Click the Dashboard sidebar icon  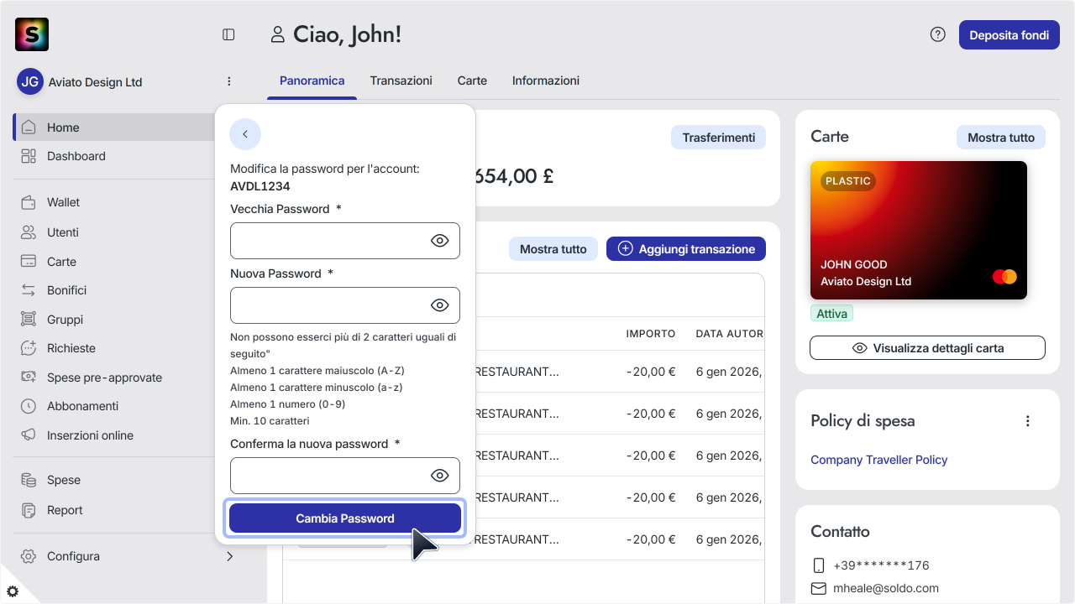[x=29, y=156]
